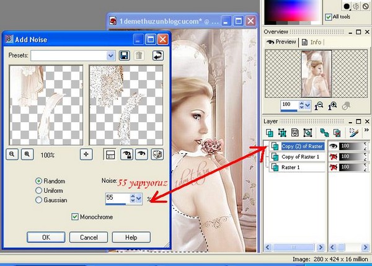Image resolution: width=372 pixels, height=266 pixels.
Task: Select the Gaussian noise option
Action: click(x=40, y=200)
